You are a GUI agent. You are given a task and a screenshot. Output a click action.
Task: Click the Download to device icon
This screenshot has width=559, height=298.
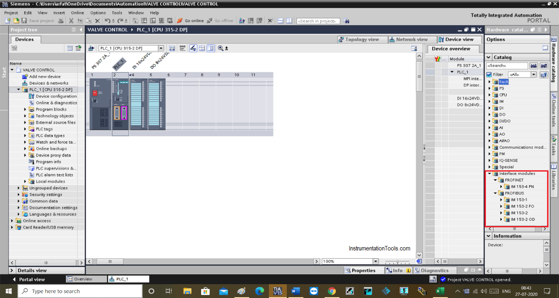point(144,20)
